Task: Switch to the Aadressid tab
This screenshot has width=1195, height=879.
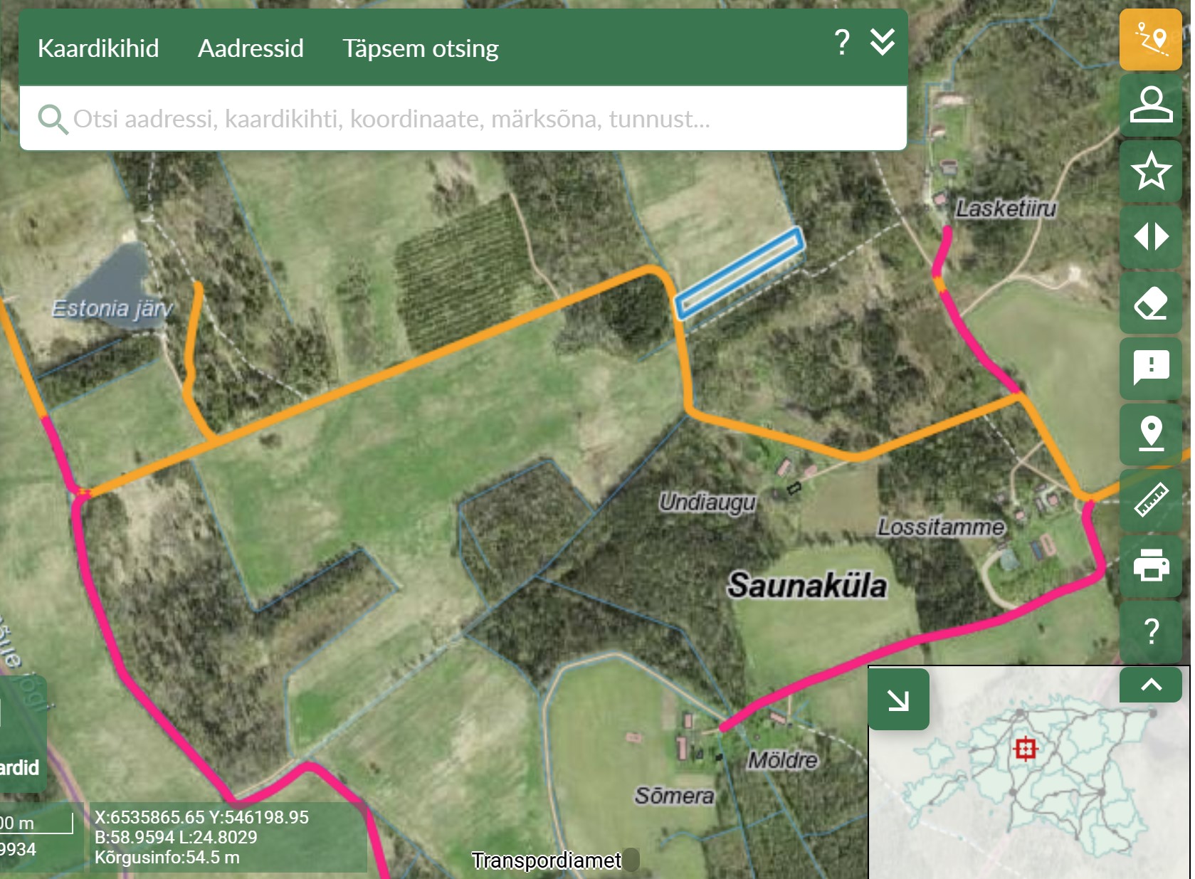Action: 251,48
